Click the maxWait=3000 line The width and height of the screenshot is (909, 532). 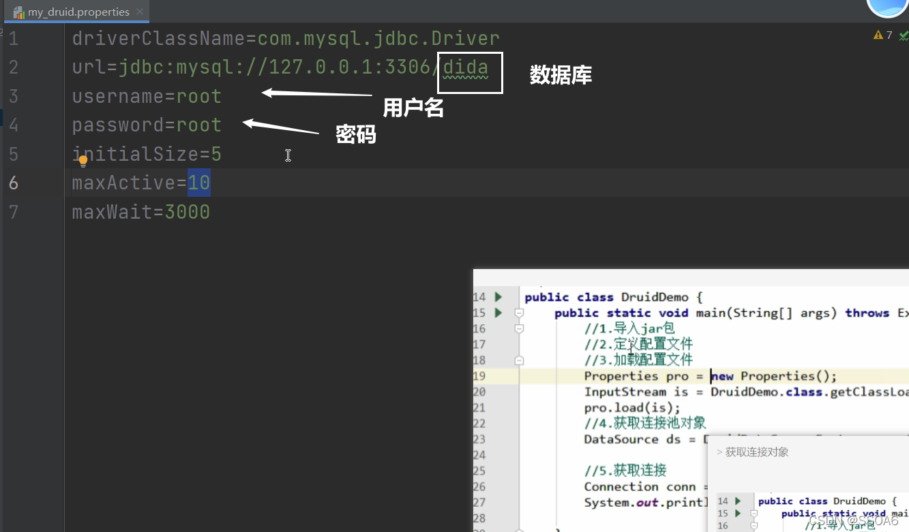click(x=141, y=212)
